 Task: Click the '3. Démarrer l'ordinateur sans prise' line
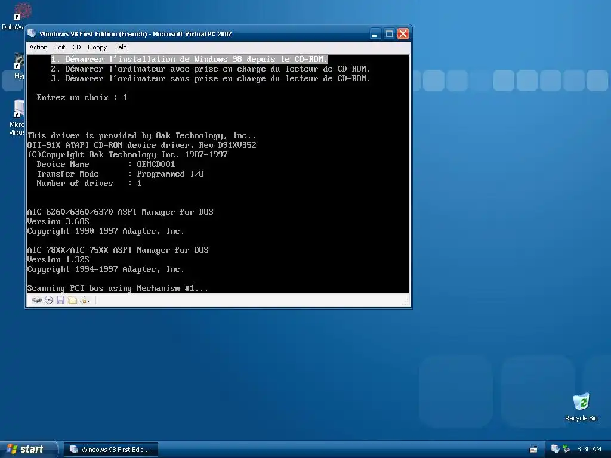(211, 78)
